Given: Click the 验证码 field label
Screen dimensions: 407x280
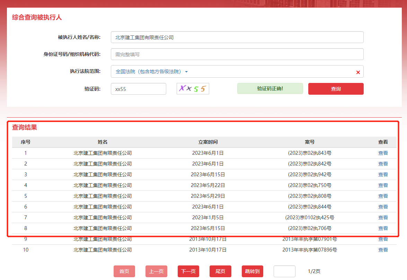Looking at the screenshot, I should (x=92, y=89).
